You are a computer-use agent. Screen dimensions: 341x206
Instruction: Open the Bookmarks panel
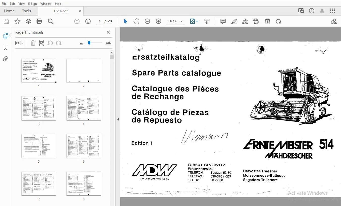click(x=6, y=47)
